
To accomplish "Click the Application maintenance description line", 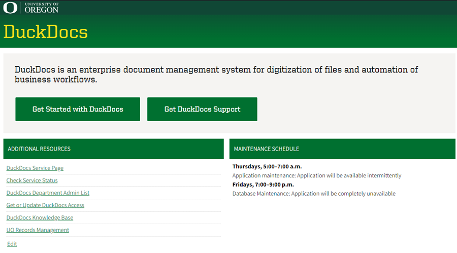I will [317, 175].
